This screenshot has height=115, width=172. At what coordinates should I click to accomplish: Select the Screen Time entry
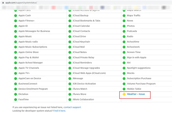point(134,52)
